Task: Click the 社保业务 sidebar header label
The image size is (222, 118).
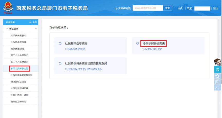Action: pos(10,22)
